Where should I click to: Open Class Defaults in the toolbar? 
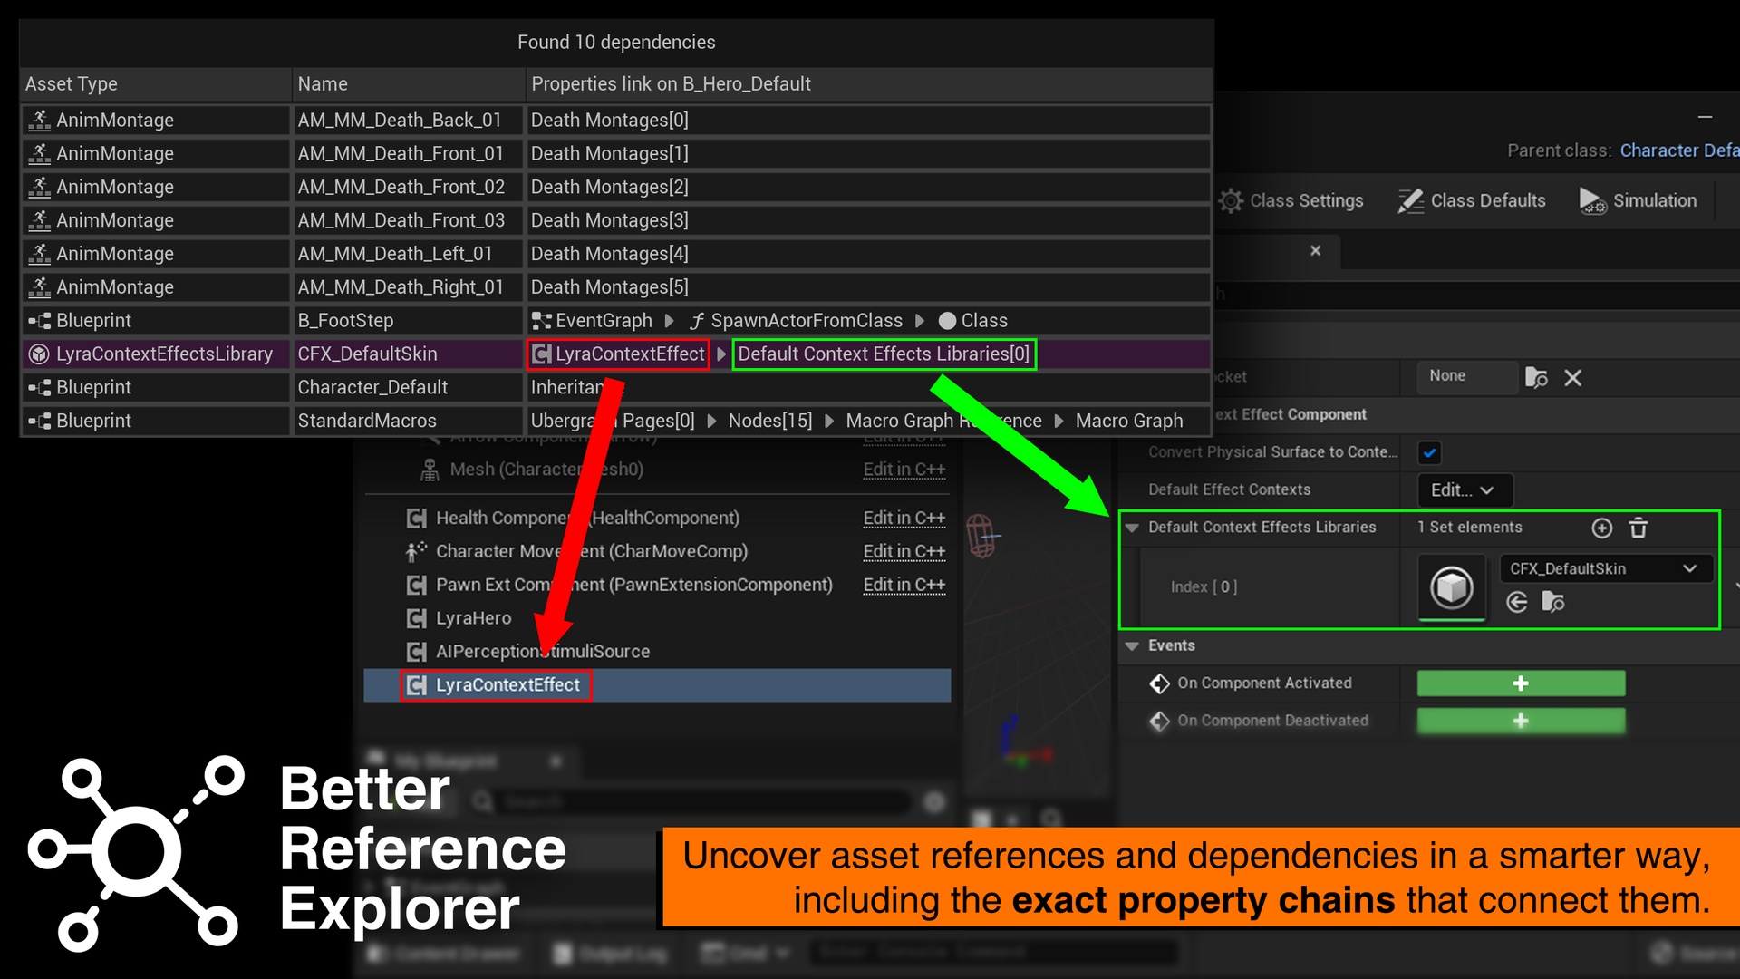click(1472, 200)
